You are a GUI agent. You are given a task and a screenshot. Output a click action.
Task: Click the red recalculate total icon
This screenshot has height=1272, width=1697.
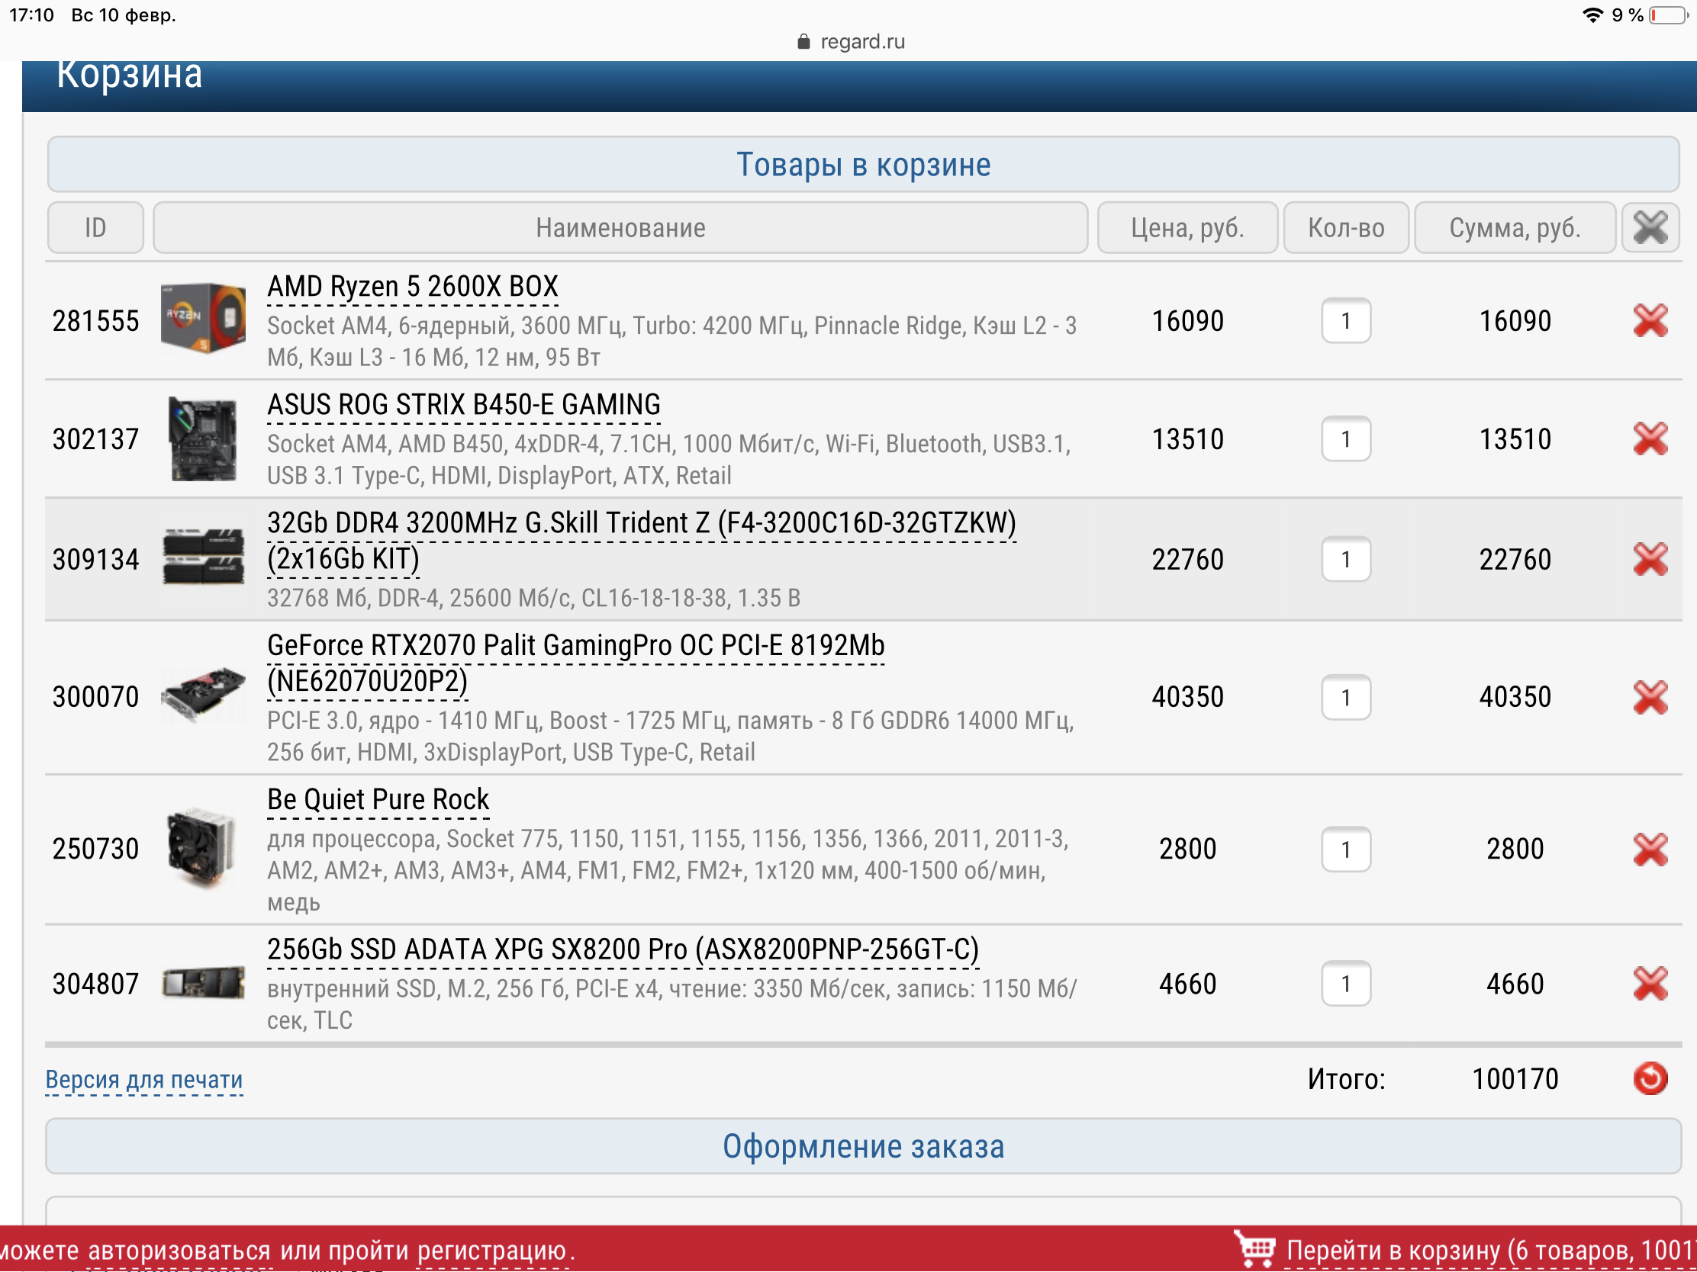click(1650, 1078)
